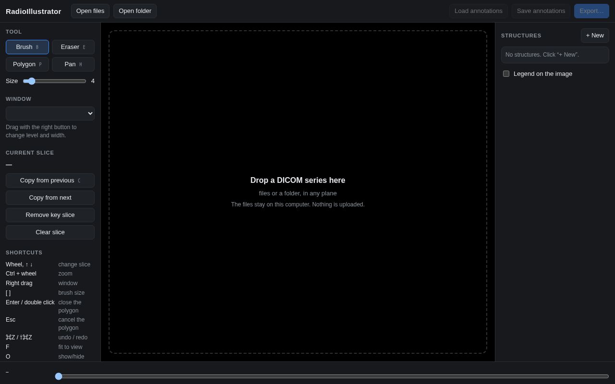Image resolution: width=615 pixels, height=384 pixels.
Task: Click the slice navigation slider at bottom
Action: [332, 376]
